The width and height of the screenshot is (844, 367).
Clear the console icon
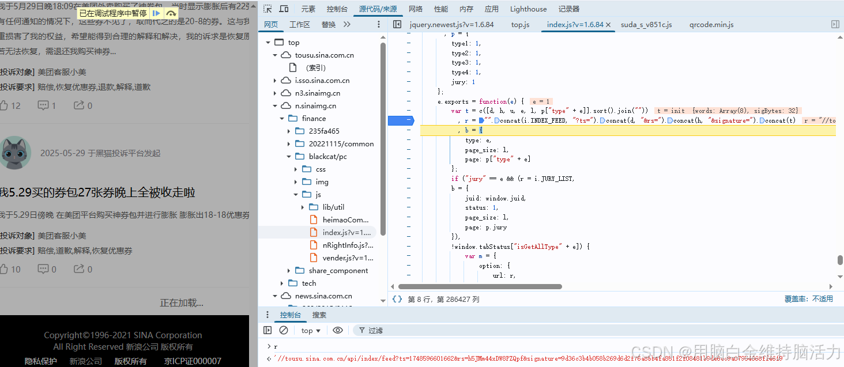pyautogui.click(x=284, y=330)
